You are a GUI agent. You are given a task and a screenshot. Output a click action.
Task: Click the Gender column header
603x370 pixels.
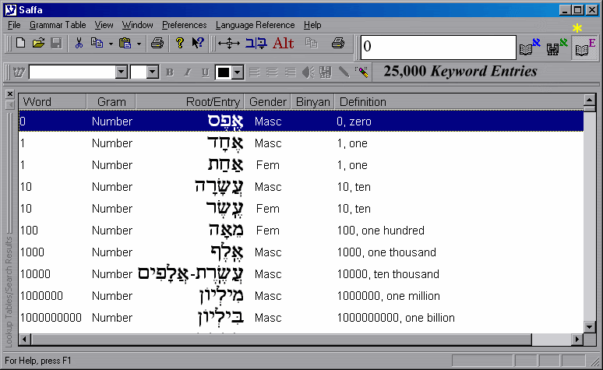coord(268,102)
